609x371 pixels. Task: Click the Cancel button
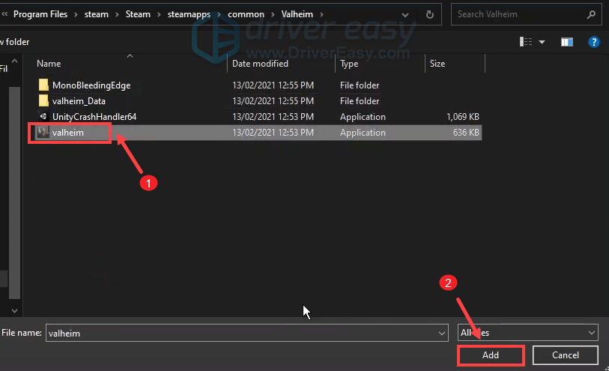coord(565,355)
